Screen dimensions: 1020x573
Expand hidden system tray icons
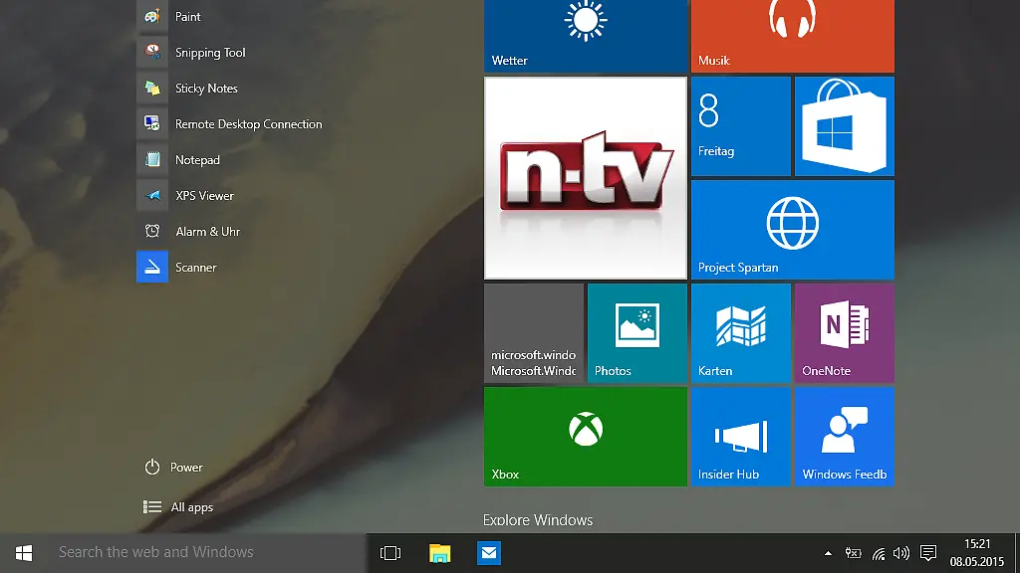[827, 553]
